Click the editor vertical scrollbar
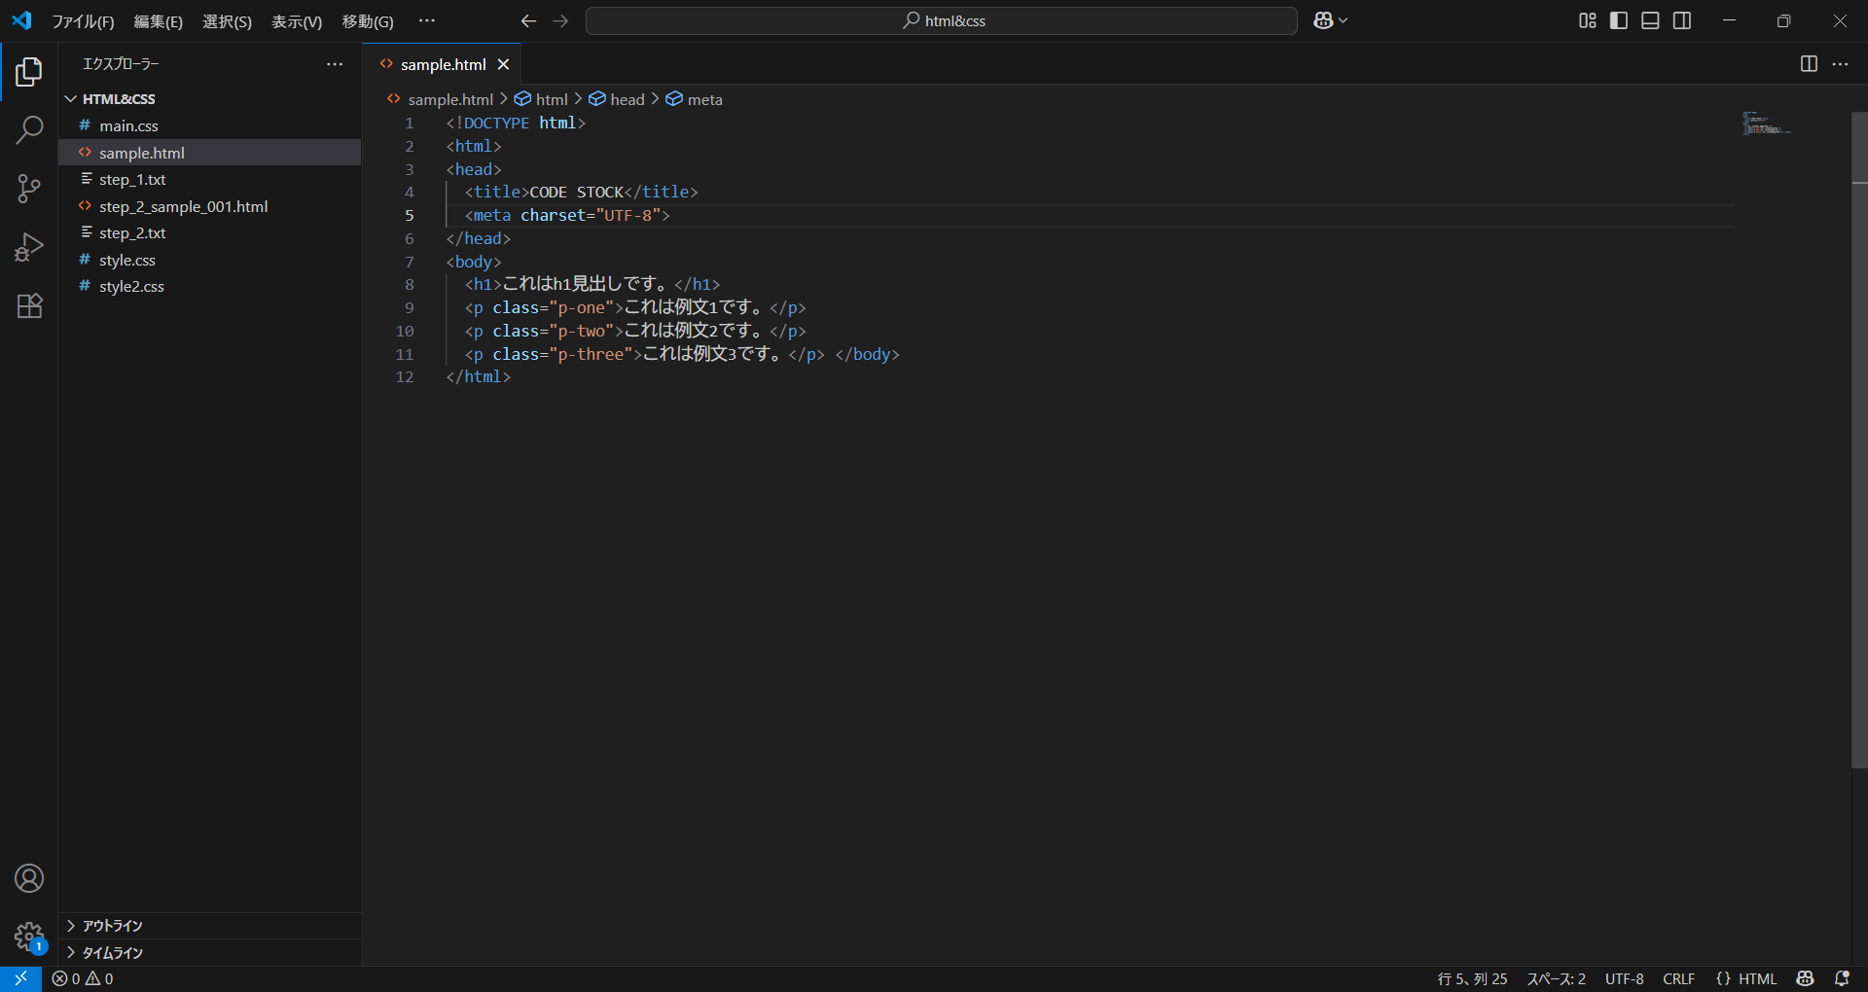 pyautogui.click(x=1859, y=438)
